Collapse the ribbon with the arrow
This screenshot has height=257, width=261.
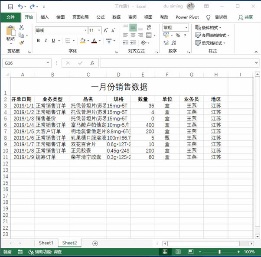point(256,52)
